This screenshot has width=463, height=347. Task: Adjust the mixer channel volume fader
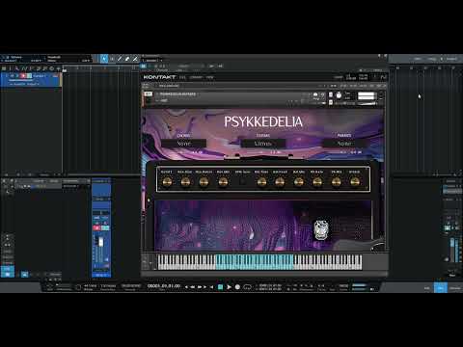(101, 242)
